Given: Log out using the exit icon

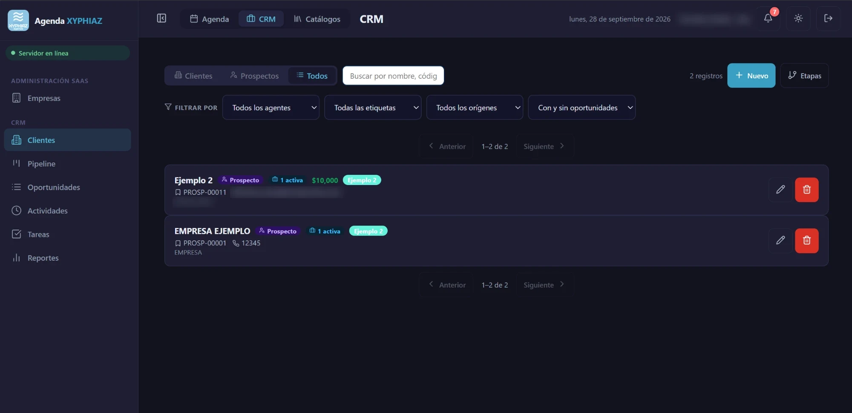Looking at the screenshot, I should pos(828,18).
